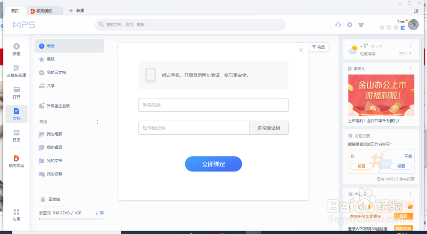Open the 应用 apps grid icon
Image resolution: width=427 pixels, height=234 pixels.
tap(16, 212)
